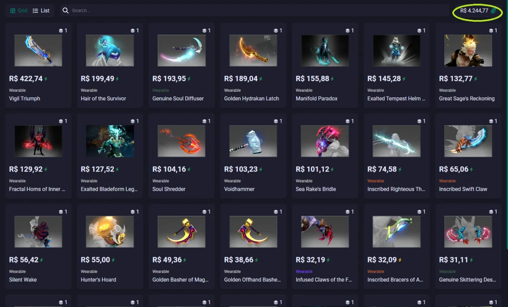This screenshot has width=508, height=307.
Task: Click the lightning icon beside R$ 129,92
Action: (x=46, y=169)
